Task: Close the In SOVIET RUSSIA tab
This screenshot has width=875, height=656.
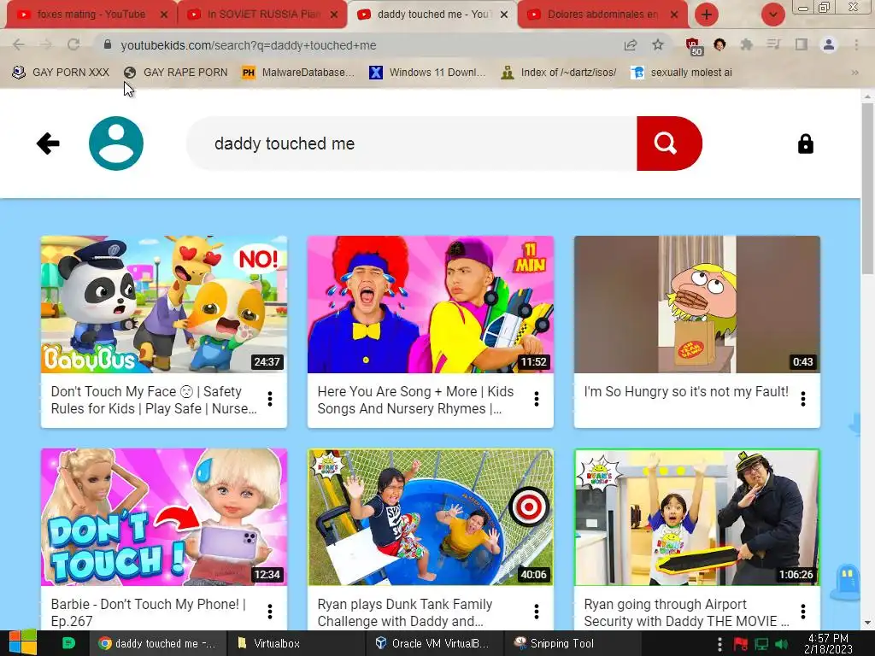Action: tap(334, 15)
